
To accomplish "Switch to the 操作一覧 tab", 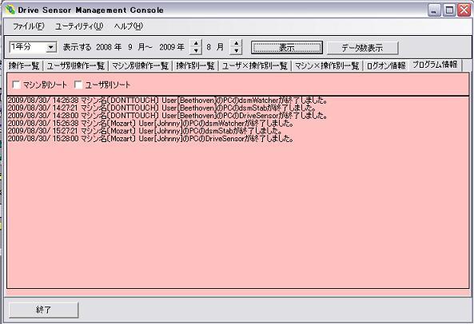I will pyautogui.click(x=24, y=65).
